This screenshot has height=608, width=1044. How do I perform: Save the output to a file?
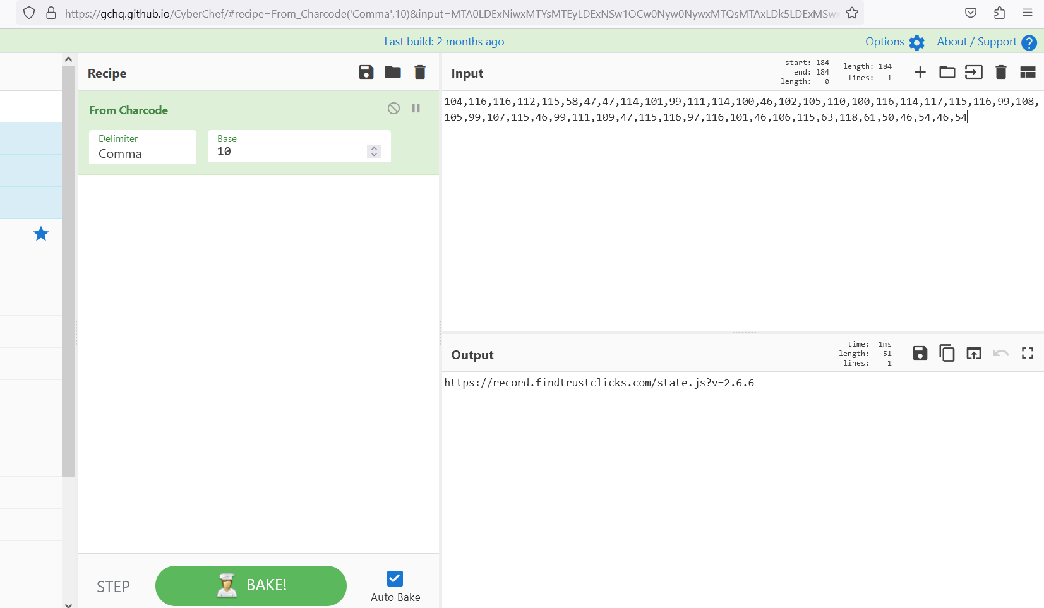coord(920,353)
